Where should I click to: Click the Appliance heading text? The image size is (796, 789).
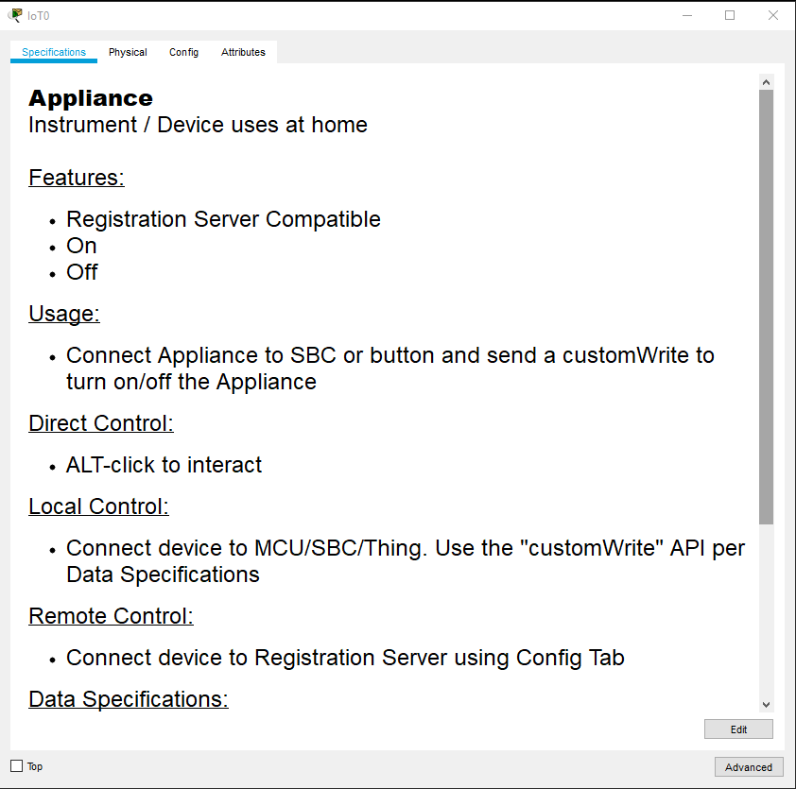91,98
